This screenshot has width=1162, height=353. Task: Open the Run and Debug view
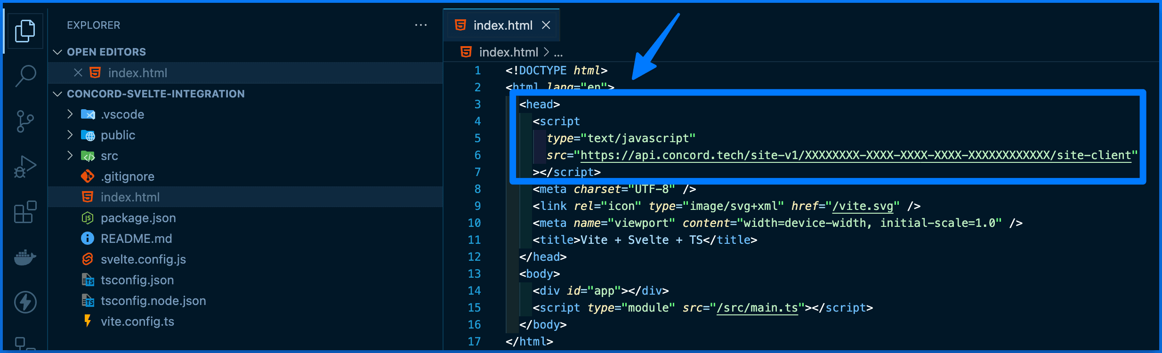(x=25, y=167)
